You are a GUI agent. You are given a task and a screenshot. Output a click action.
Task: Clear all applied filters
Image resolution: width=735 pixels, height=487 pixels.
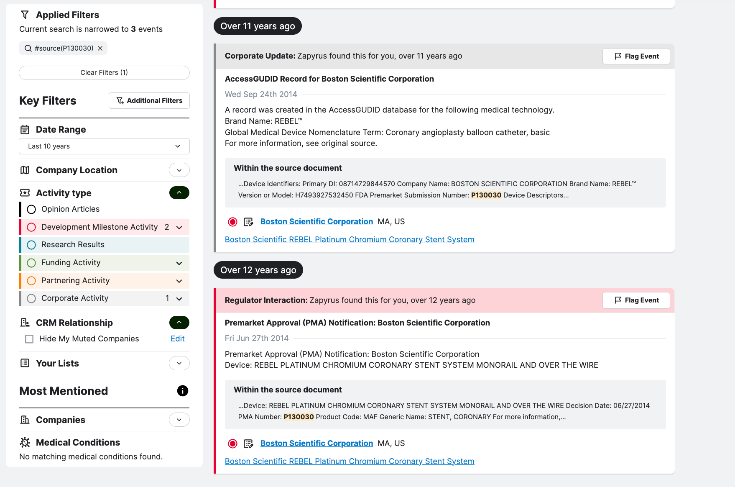104,73
